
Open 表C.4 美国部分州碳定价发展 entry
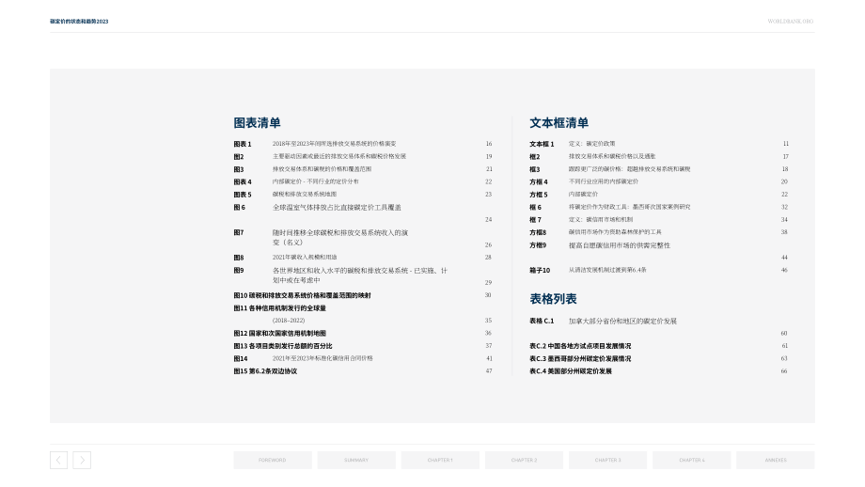[x=659, y=371]
